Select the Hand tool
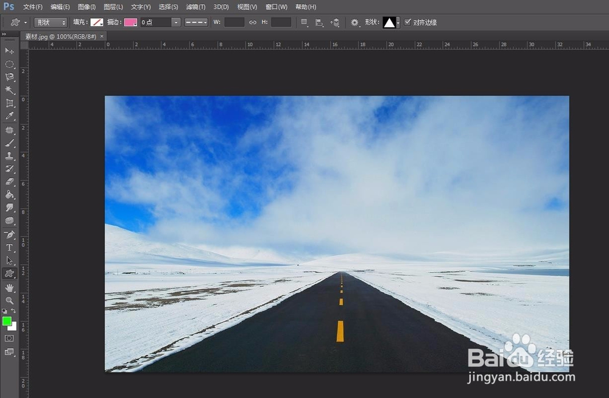The width and height of the screenshot is (609, 398). [x=9, y=288]
